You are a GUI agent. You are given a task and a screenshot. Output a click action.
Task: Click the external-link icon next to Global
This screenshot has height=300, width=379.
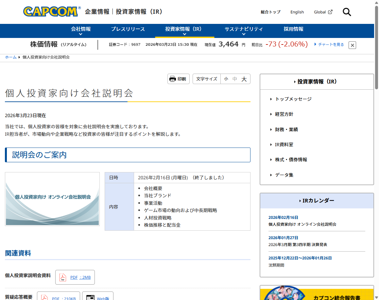coord(331,12)
